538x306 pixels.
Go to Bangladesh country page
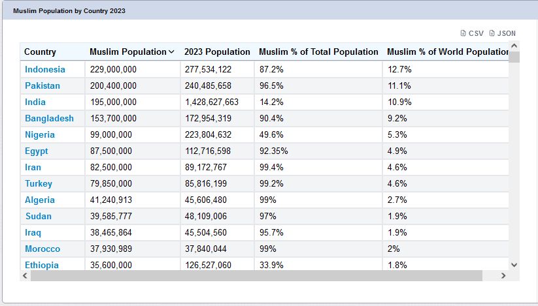[49, 118]
